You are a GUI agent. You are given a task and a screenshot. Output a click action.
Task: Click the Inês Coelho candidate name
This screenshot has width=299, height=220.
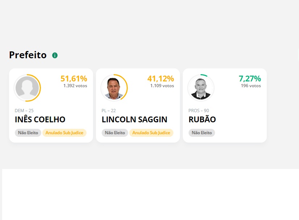[40, 119]
